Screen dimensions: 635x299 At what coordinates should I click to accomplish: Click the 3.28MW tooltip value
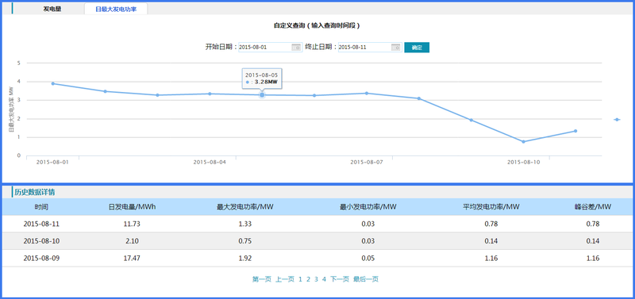266,82
